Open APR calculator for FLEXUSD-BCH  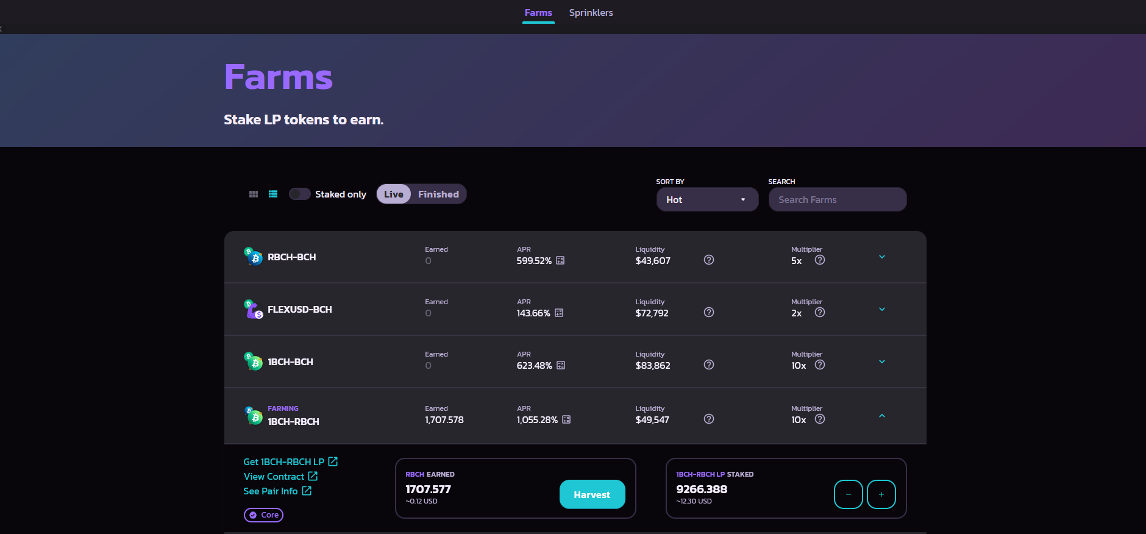pyautogui.click(x=559, y=313)
